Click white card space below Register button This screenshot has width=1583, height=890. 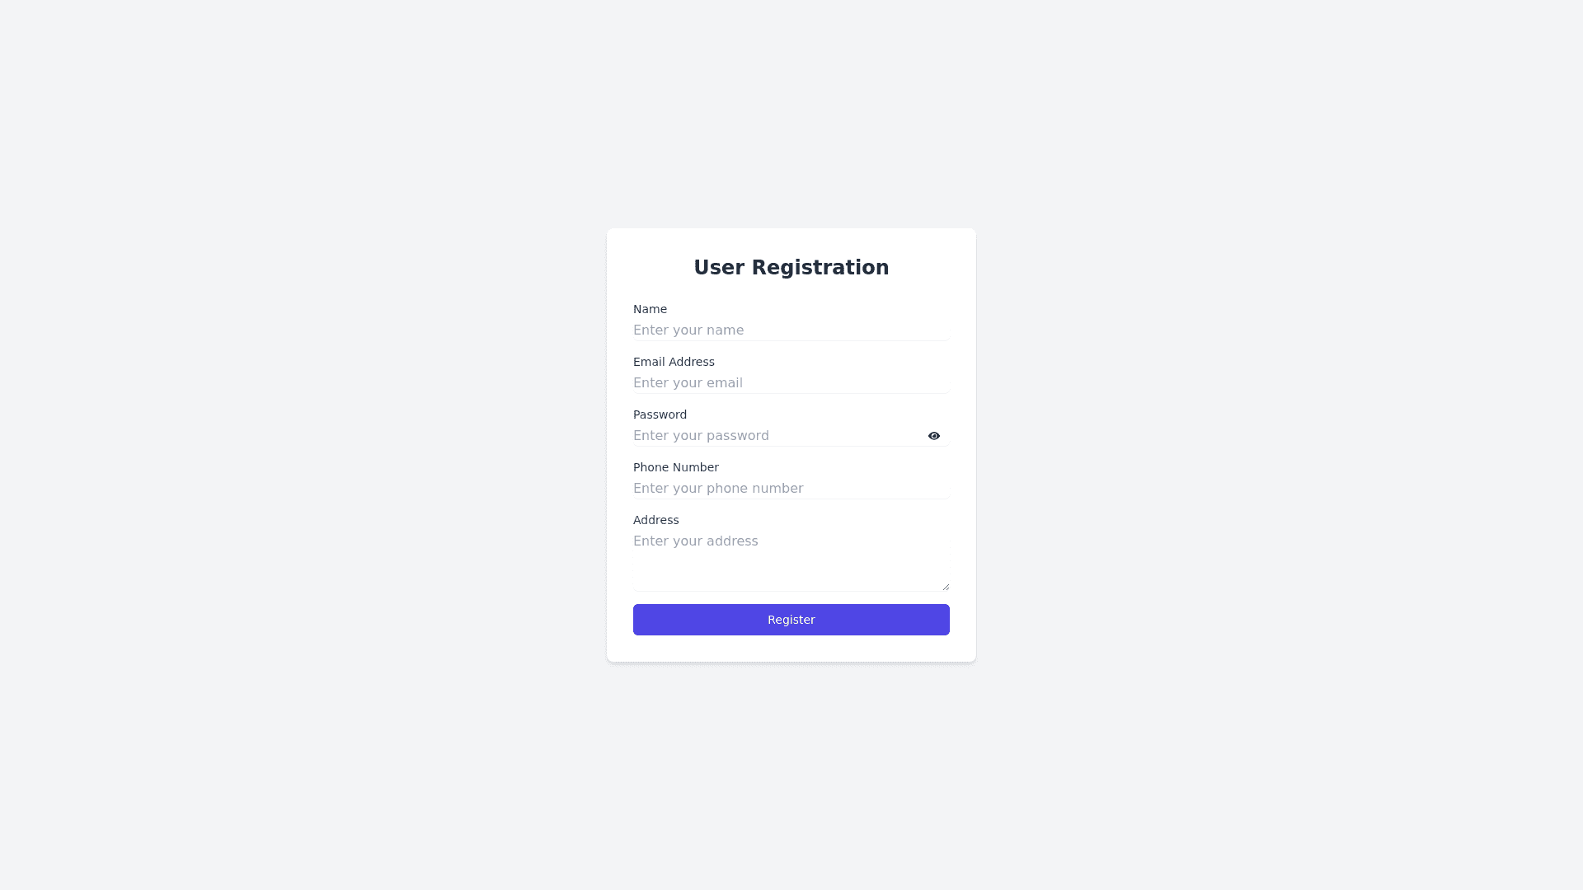(791, 649)
